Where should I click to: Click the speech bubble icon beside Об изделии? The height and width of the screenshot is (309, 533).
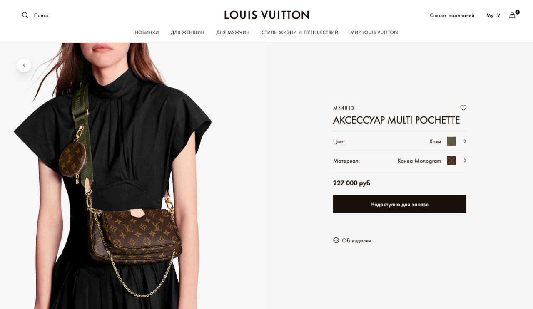(x=336, y=240)
